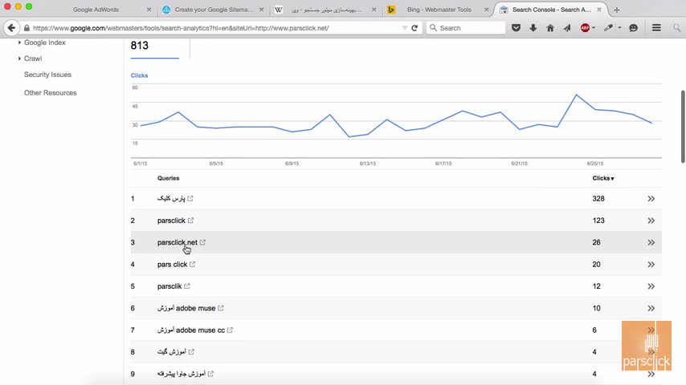Open the Firefox hamburger menu
The image size is (686, 385).
[x=656, y=28]
